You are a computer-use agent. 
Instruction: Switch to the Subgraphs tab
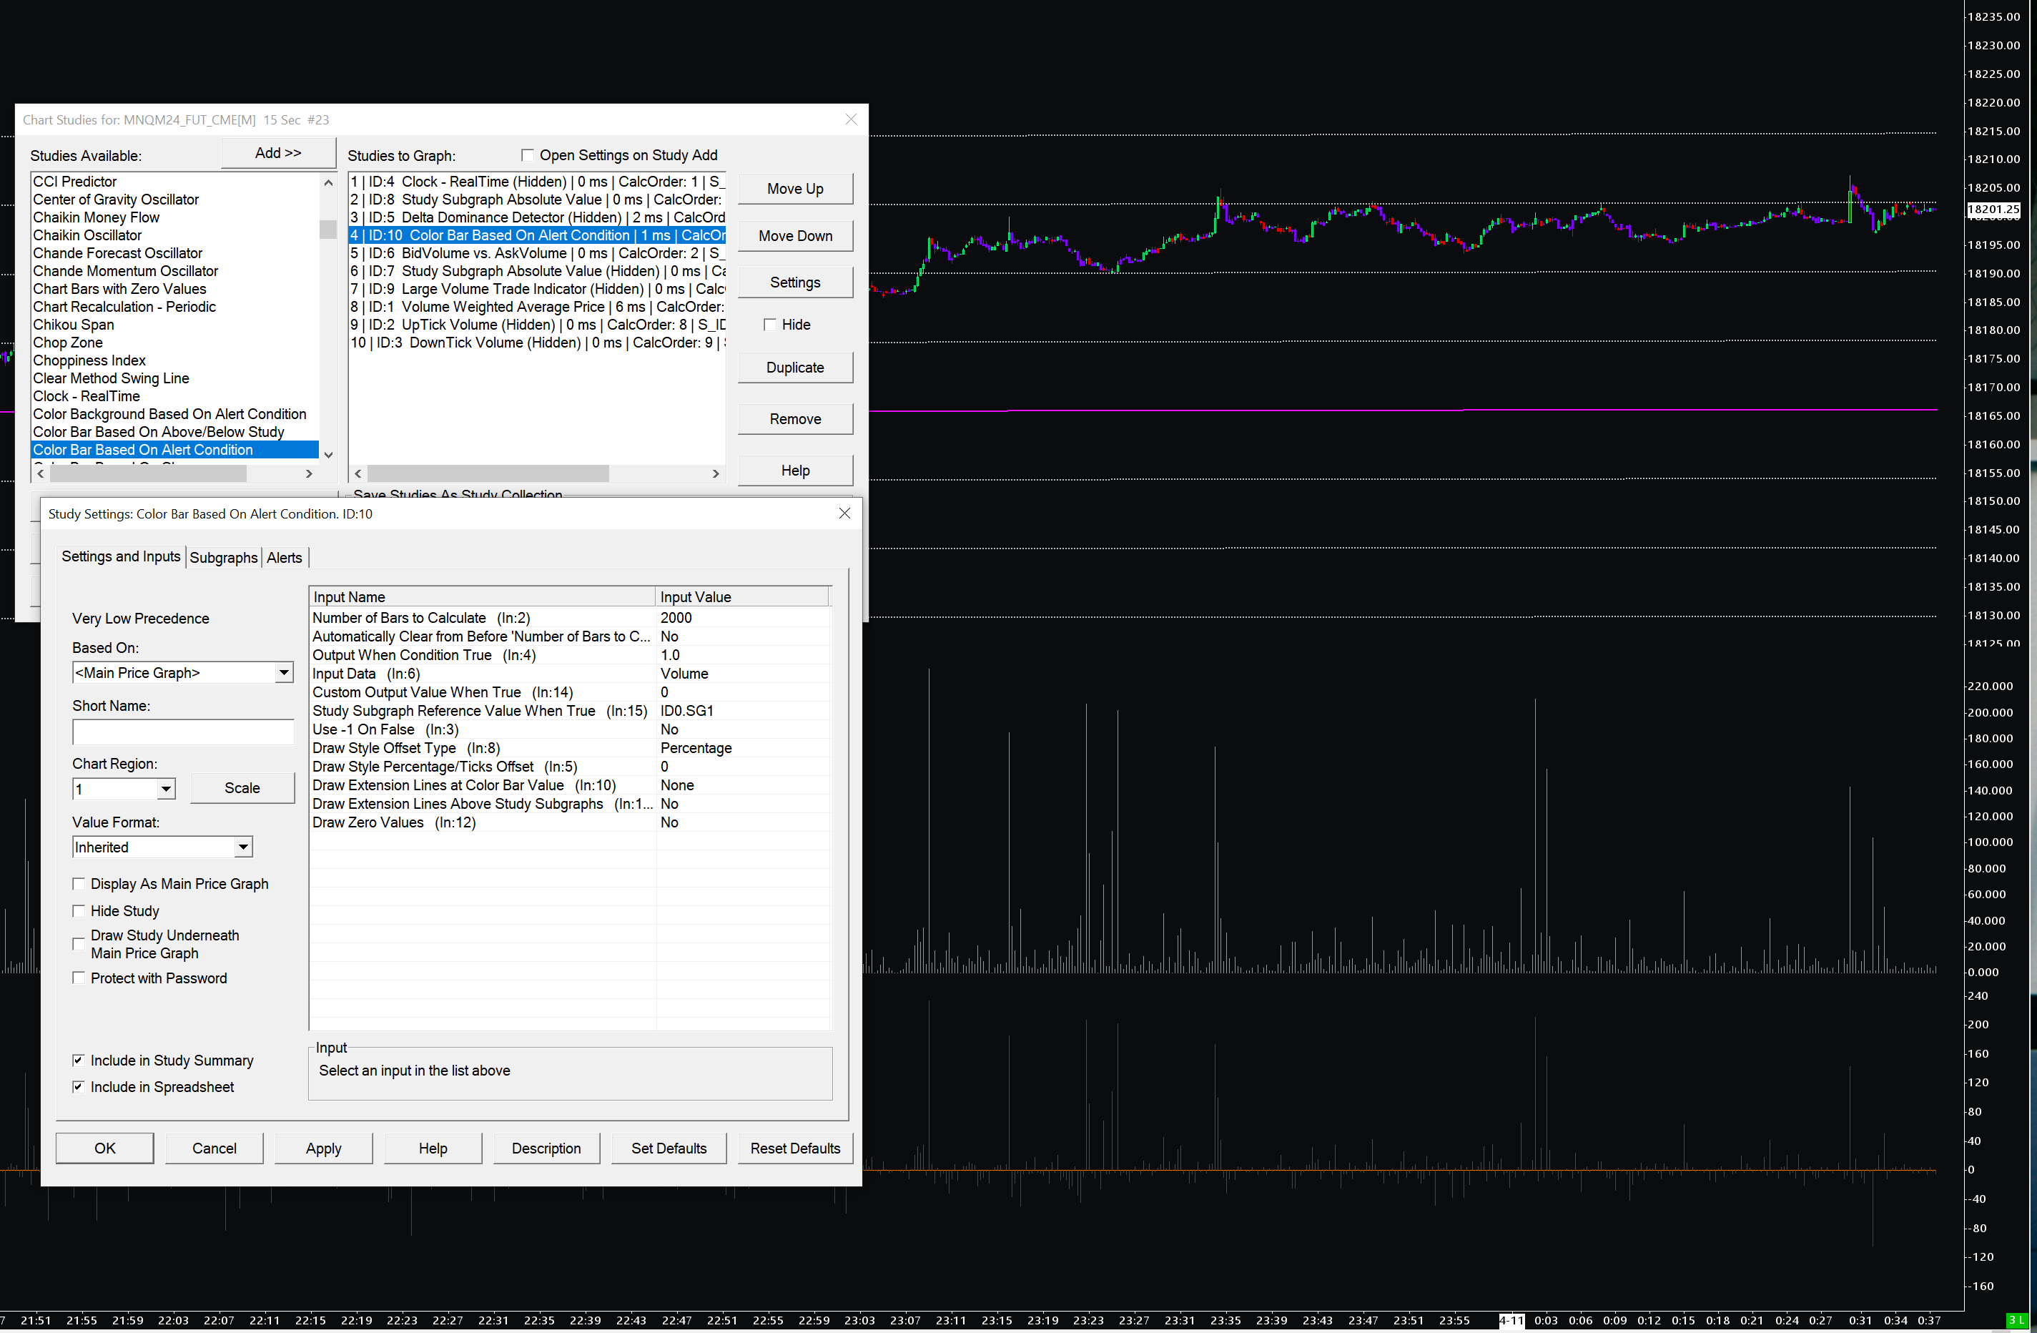click(223, 559)
